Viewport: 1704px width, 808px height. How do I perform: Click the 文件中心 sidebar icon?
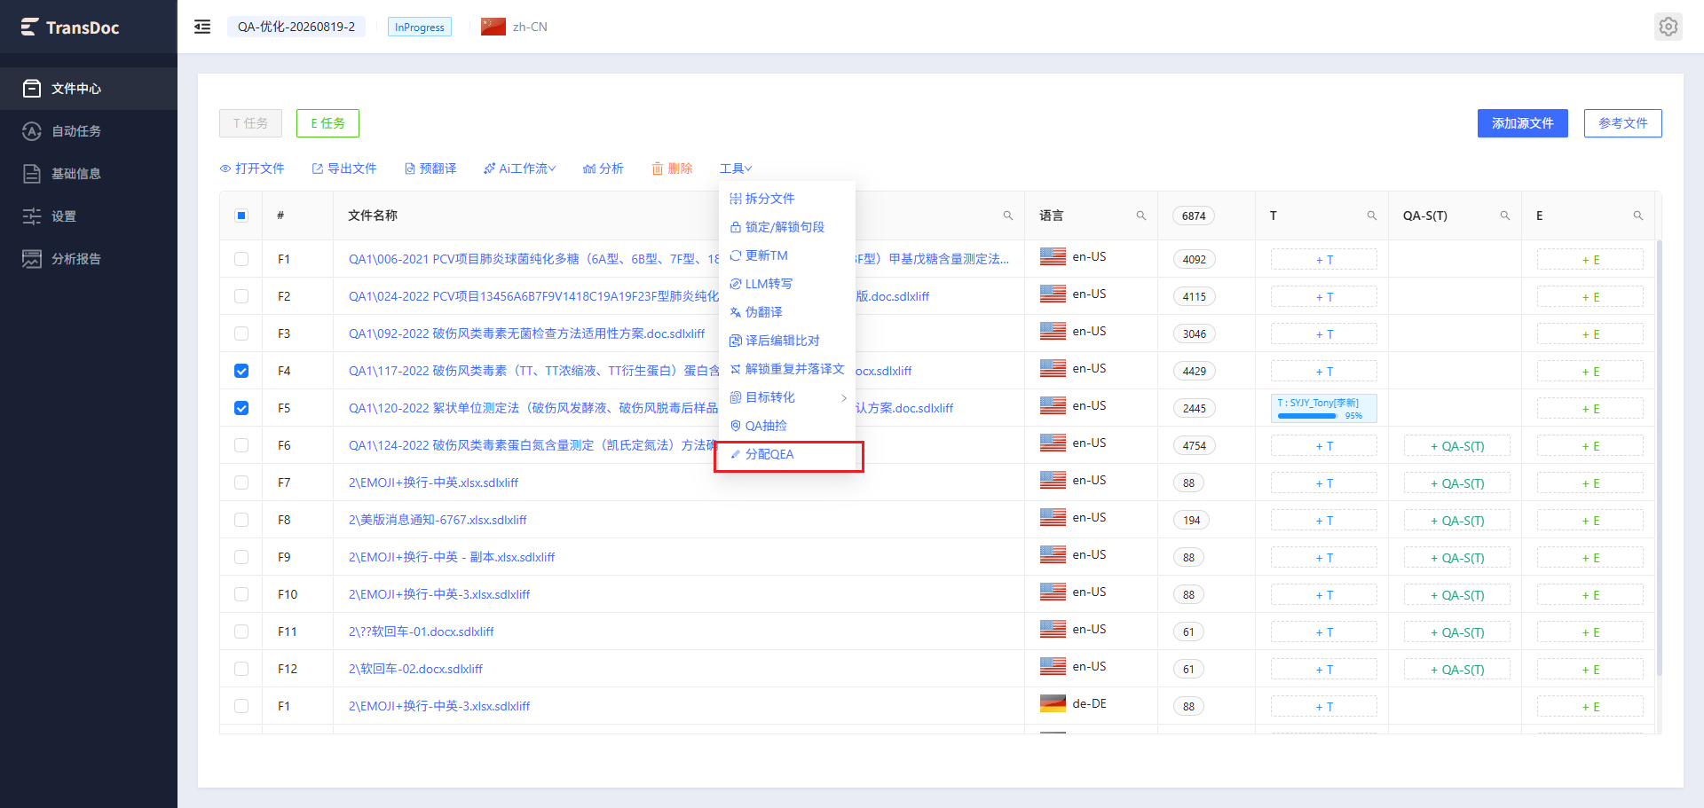32,89
